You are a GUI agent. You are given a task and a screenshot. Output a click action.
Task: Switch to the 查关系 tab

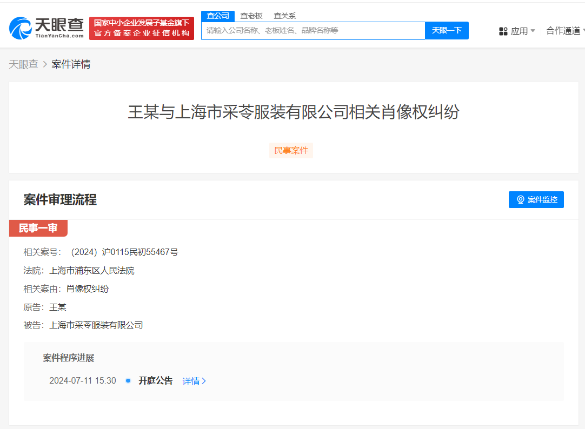(286, 16)
